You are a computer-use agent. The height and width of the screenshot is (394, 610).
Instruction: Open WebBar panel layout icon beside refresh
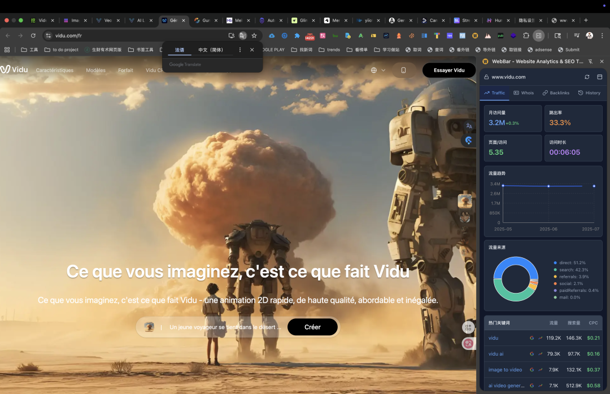pyautogui.click(x=599, y=77)
